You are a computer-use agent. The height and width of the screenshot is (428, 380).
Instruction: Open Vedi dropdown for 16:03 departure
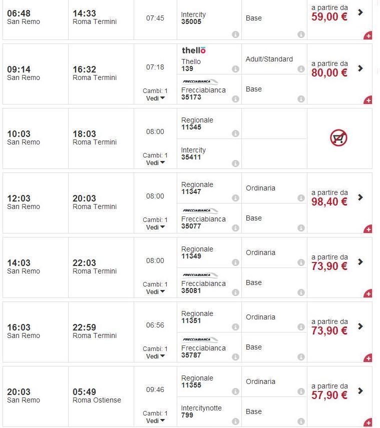click(155, 356)
